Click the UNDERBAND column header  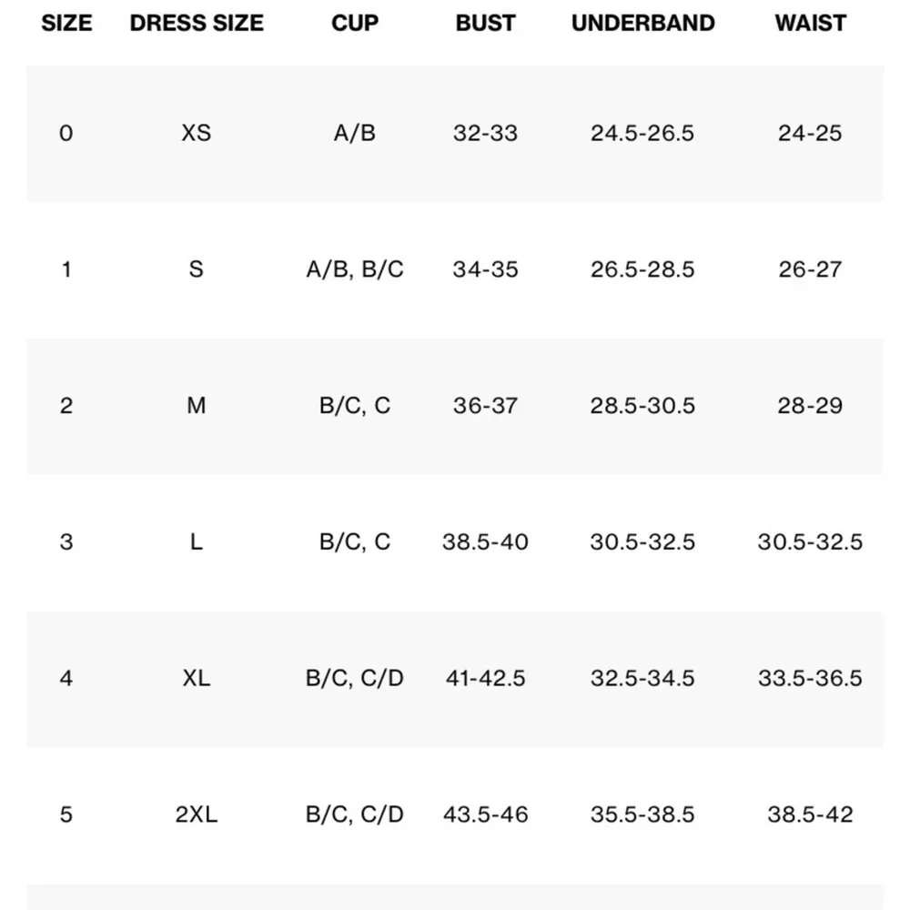(642, 24)
